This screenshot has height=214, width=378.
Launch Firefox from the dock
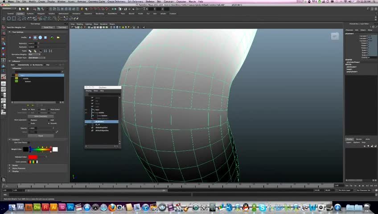click(x=111, y=207)
